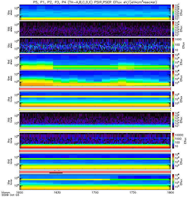
Task: Click the tha elec color scale bar
Action: [173, 12]
